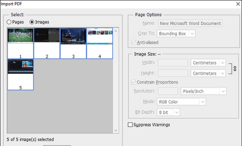Select thumbnail 5 with video editor

pos(21,75)
